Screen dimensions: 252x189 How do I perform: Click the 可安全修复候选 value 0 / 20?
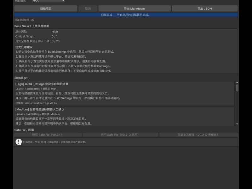[56, 41]
